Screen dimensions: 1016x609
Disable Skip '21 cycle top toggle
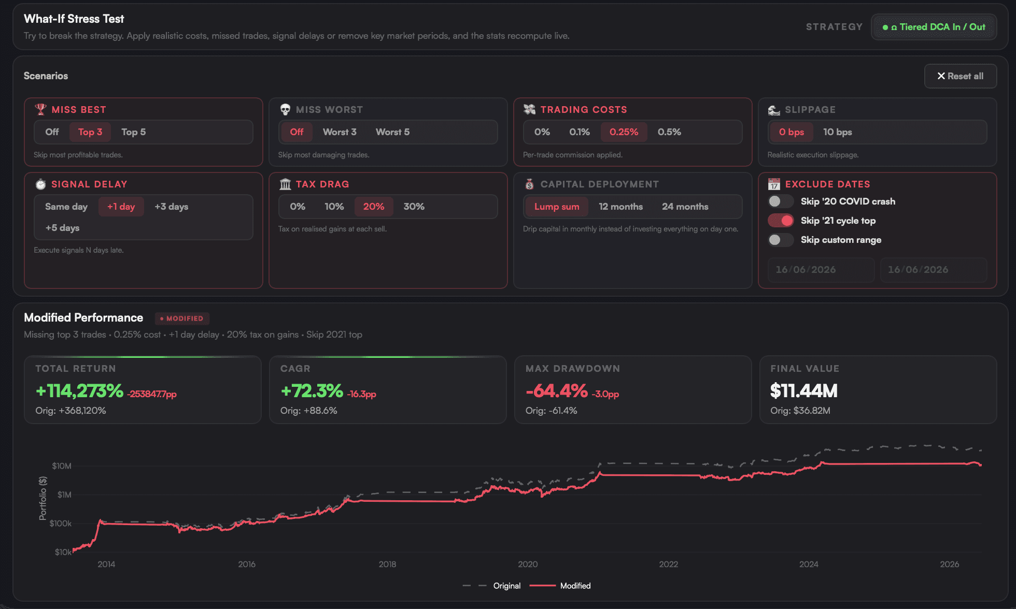781,221
